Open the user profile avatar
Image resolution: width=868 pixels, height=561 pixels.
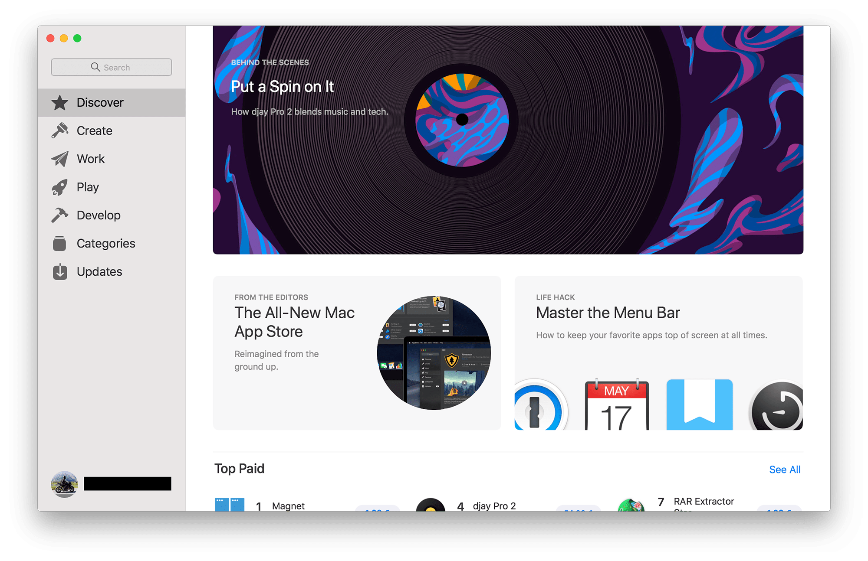(64, 484)
